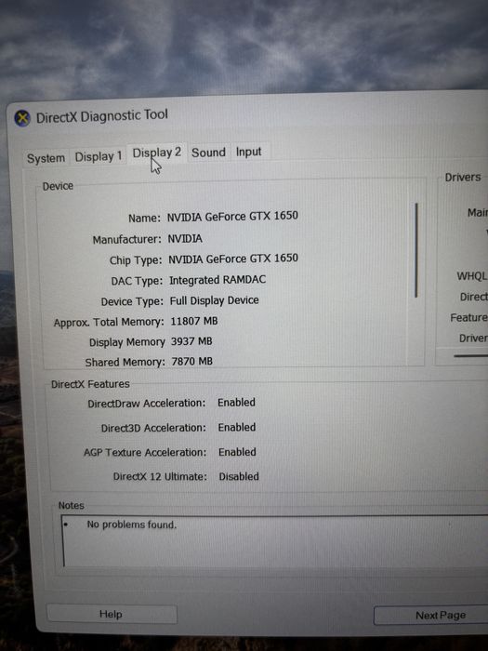This screenshot has width=488, height=651.
Task: Click the Notes text box
Action: [x=275, y=541]
